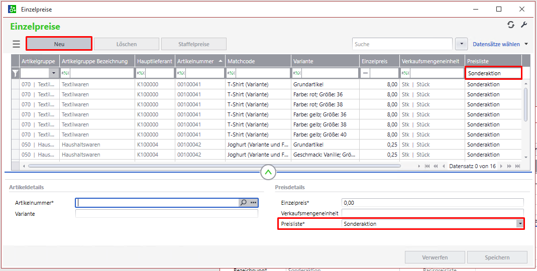Go to the previous record in pager
537x271 pixels.
(444, 166)
